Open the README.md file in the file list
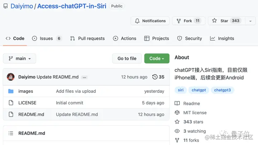The image size is (258, 145). (x=31, y=115)
